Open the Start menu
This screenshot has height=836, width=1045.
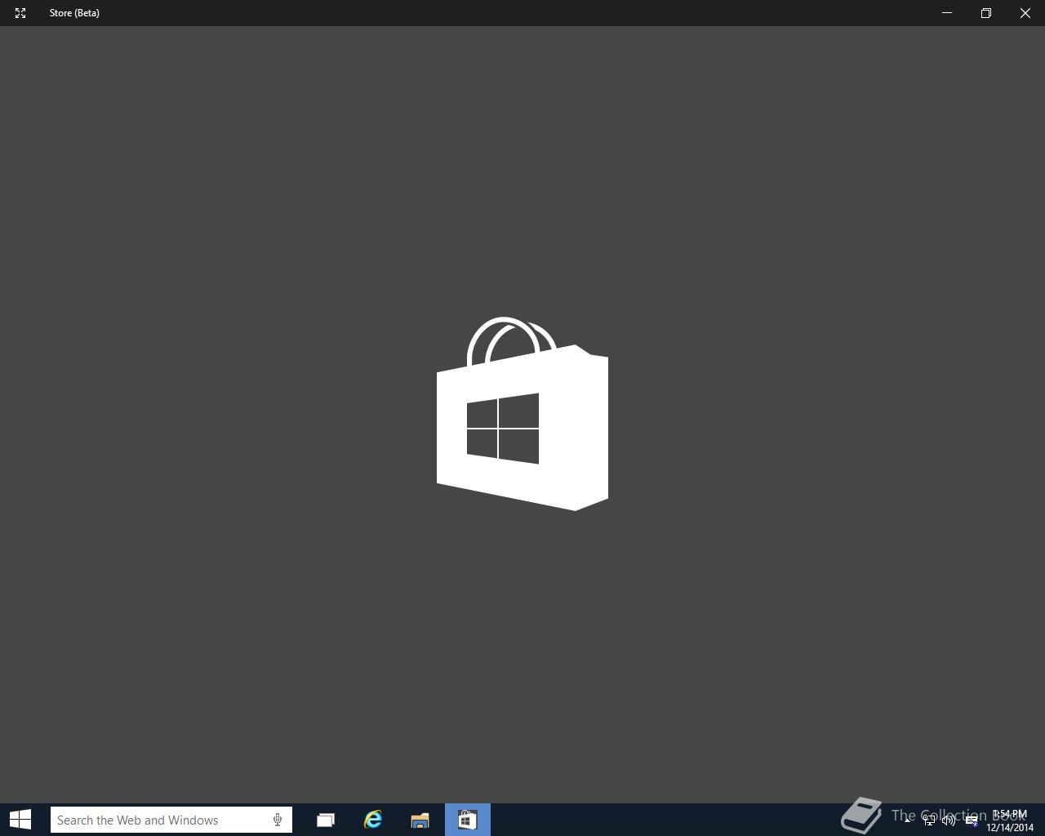tap(20, 820)
